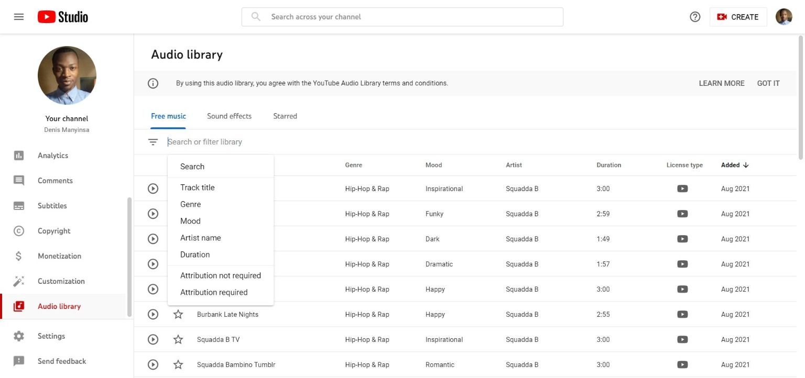
Task: Open the Send feedback panel
Action: pyautogui.click(x=61, y=361)
